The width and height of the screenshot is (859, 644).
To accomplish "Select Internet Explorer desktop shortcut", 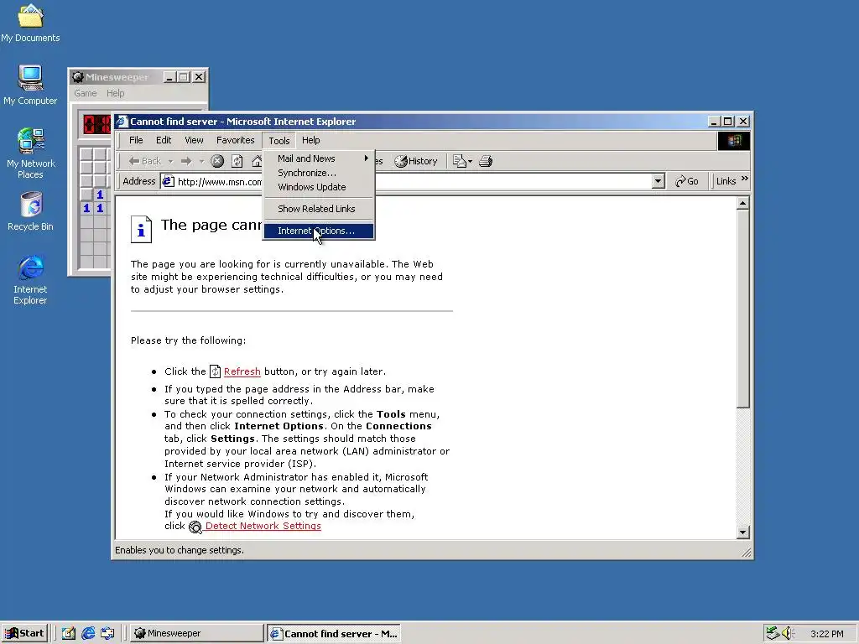I will [x=30, y=279].
